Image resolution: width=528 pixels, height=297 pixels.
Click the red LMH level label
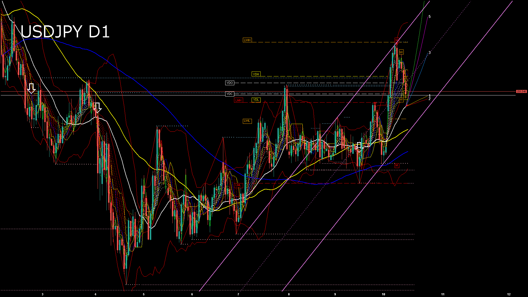pos(238,100)
